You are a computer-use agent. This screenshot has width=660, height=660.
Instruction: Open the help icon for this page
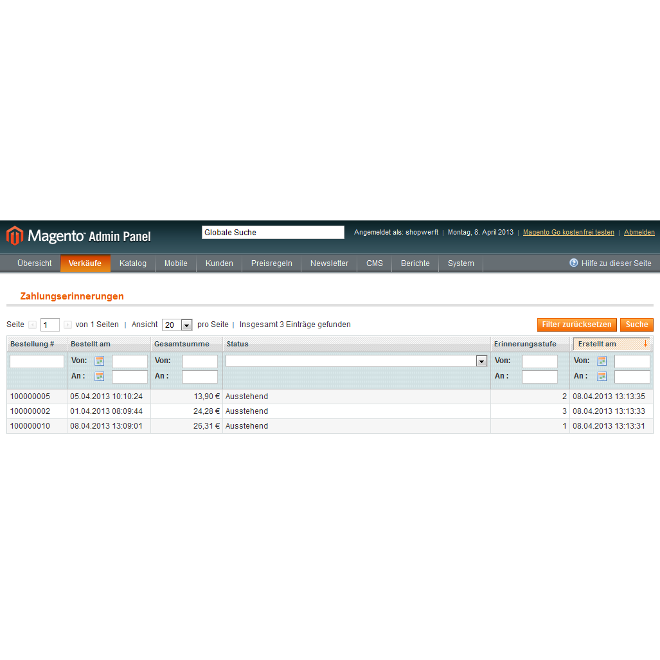(573, 263)
